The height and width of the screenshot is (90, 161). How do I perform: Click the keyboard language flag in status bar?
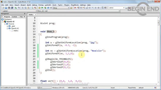click(x=155, y=88)
